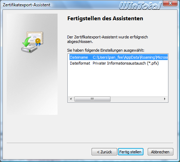Image resolution: width=180 pixels, height=162 pixels.
Task: Click the highlighted C:\Users\pan_fee file path
Action: [x=130, y=57]
